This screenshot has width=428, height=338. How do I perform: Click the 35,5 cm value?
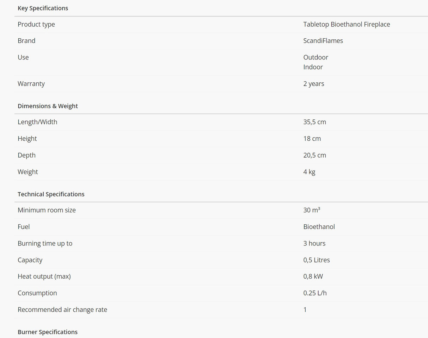[x=314, y=122]
